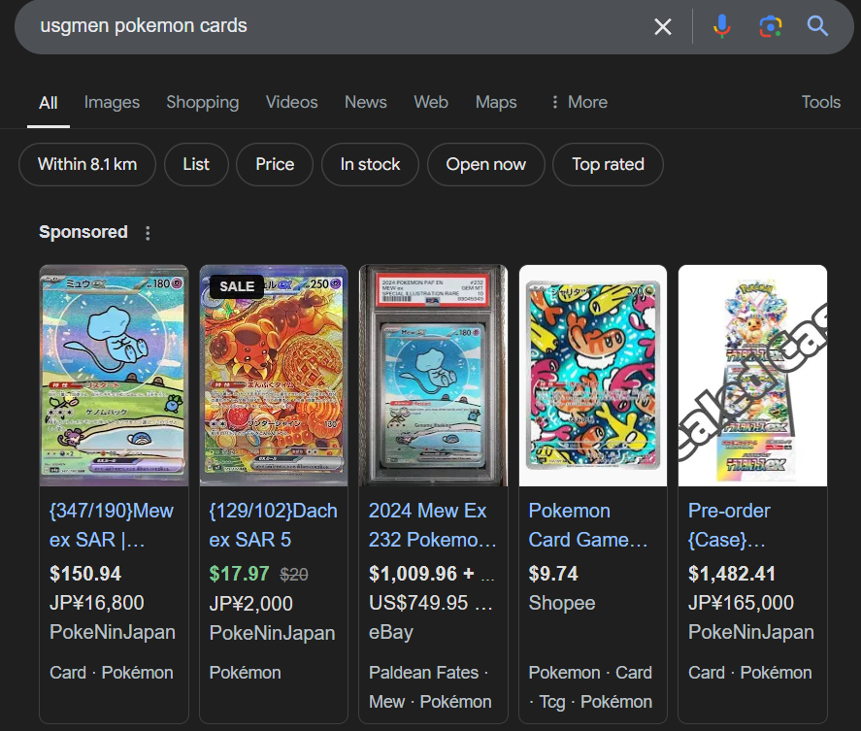The width and height of the screenshot is (861, 731).
Task: Open Google Lens image search icon
Action: 771,26
